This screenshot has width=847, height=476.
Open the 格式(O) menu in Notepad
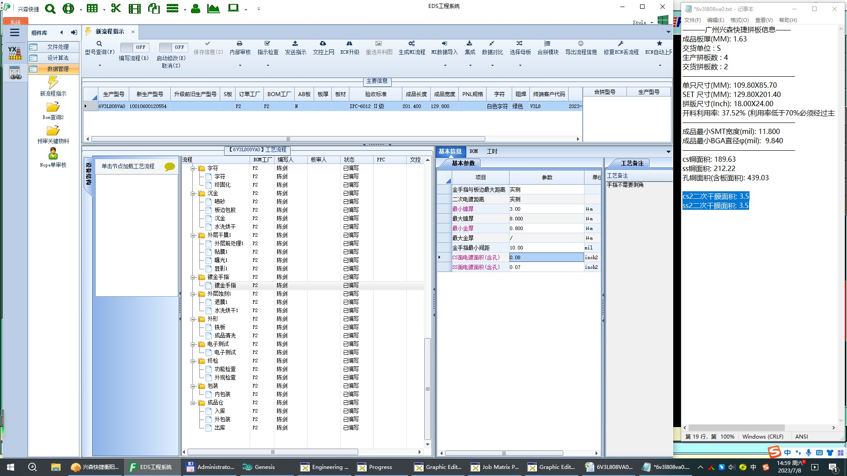(x=739, y=20)
